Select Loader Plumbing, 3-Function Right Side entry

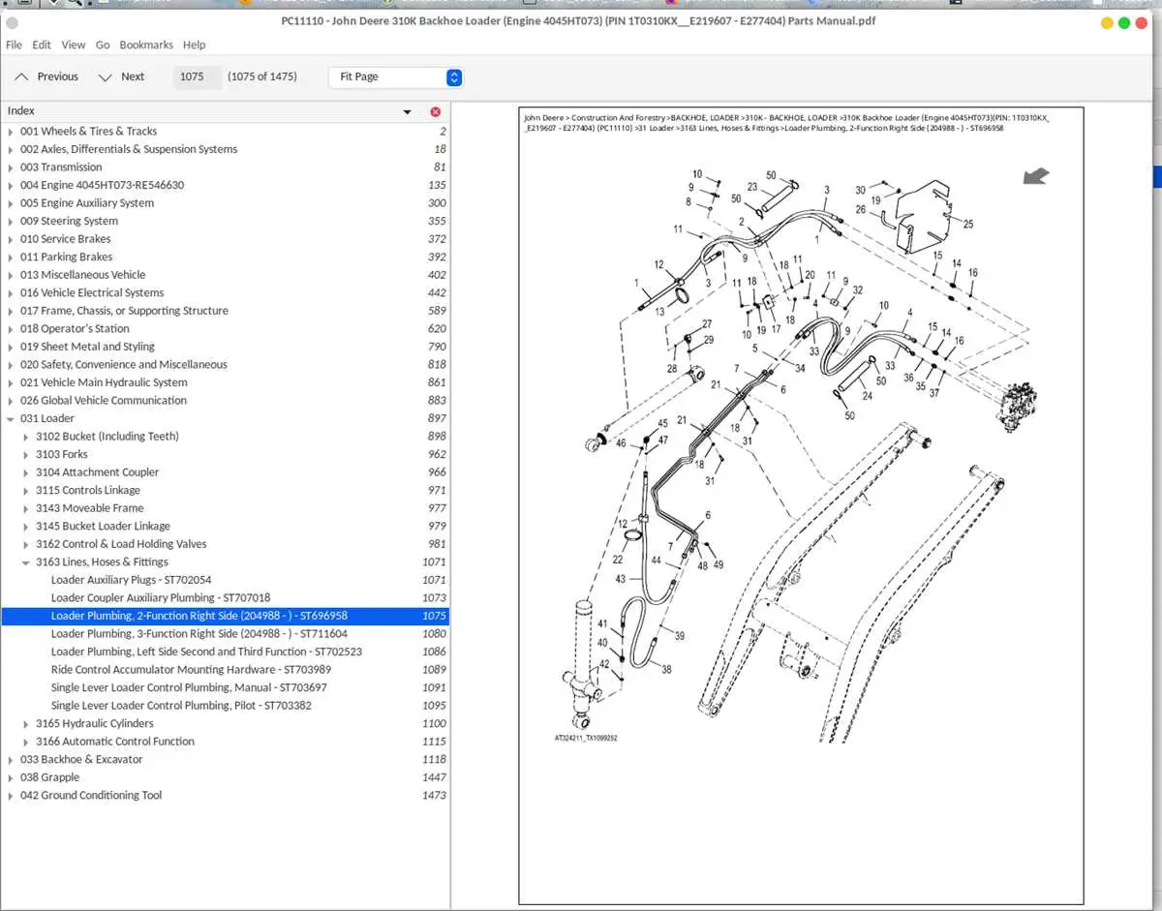pyautogui.click(x=225, y=634)
